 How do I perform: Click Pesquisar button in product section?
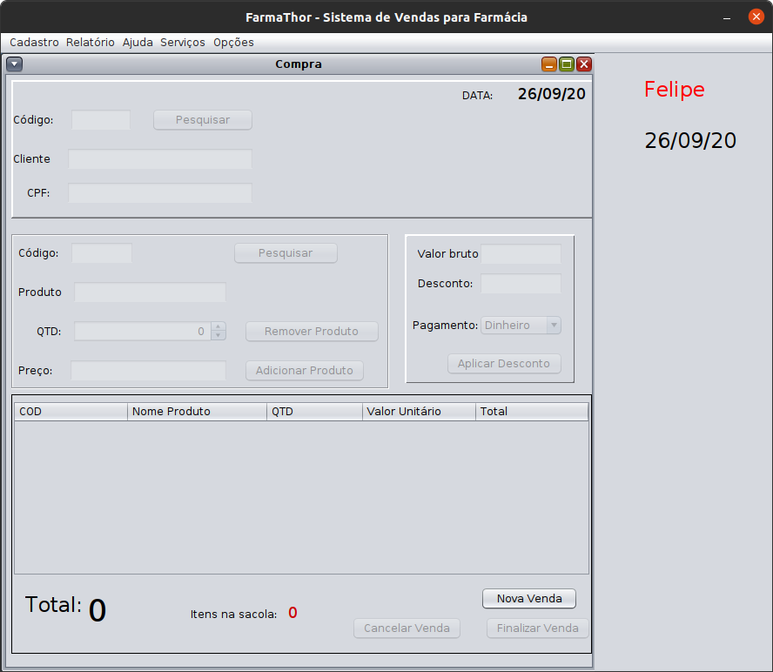pyautogui.click(x=286, y=253)
